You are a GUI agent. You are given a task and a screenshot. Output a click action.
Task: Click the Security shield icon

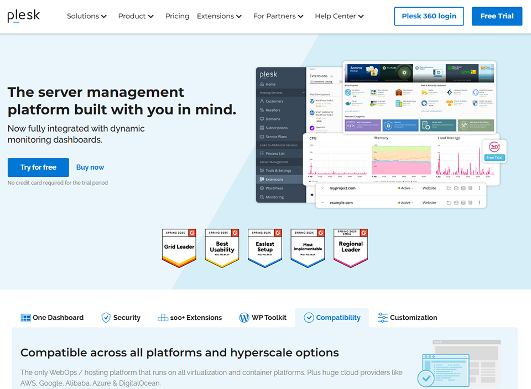[x=106, y=318]
